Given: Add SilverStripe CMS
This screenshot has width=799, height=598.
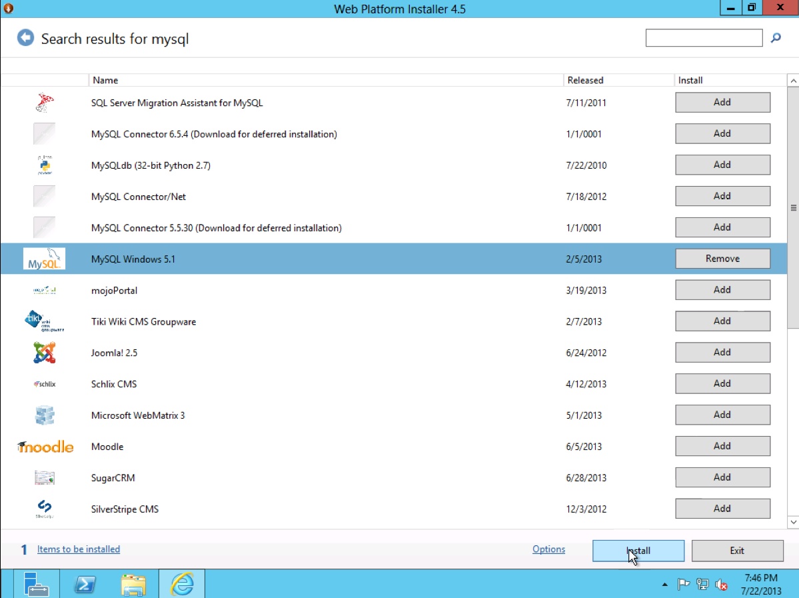Looking at the screenshot, I should pyautogui.click(x=722, y=509).
